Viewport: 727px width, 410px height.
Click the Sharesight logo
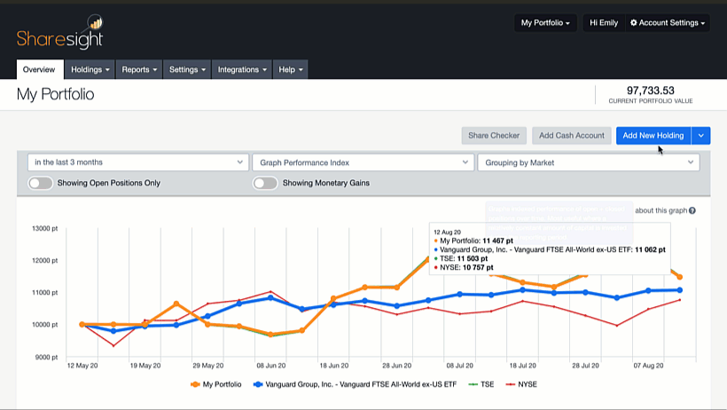click(59, 32)
